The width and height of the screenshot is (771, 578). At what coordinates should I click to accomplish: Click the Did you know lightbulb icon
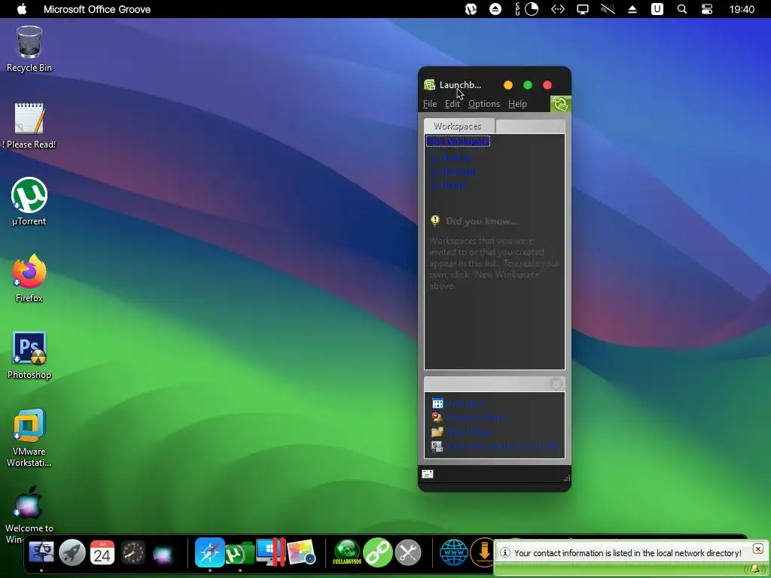(x=435, y=221)
